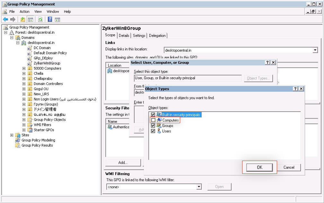The height and width of the screenshot is (203, 324).
Task: Uncheck Built-in security principals checkbox
Action: (153, 114)
